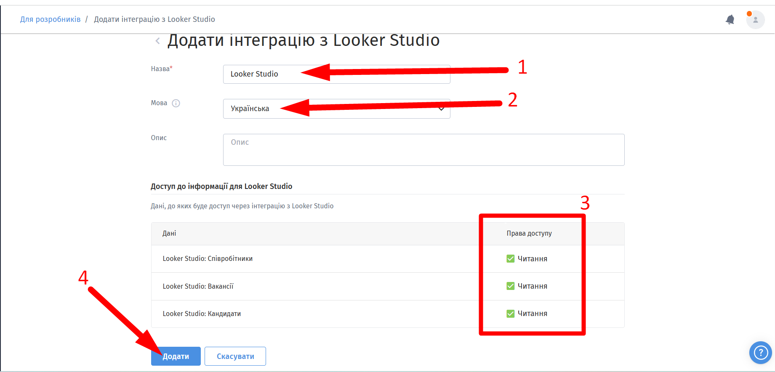This screenshot has width=775, height=372.
Task: Click into the Опис text area
Action: pos(423,150)
